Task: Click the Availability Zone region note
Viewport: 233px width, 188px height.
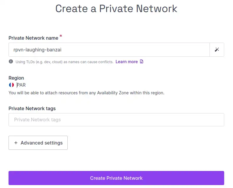Action: (86, 93)
